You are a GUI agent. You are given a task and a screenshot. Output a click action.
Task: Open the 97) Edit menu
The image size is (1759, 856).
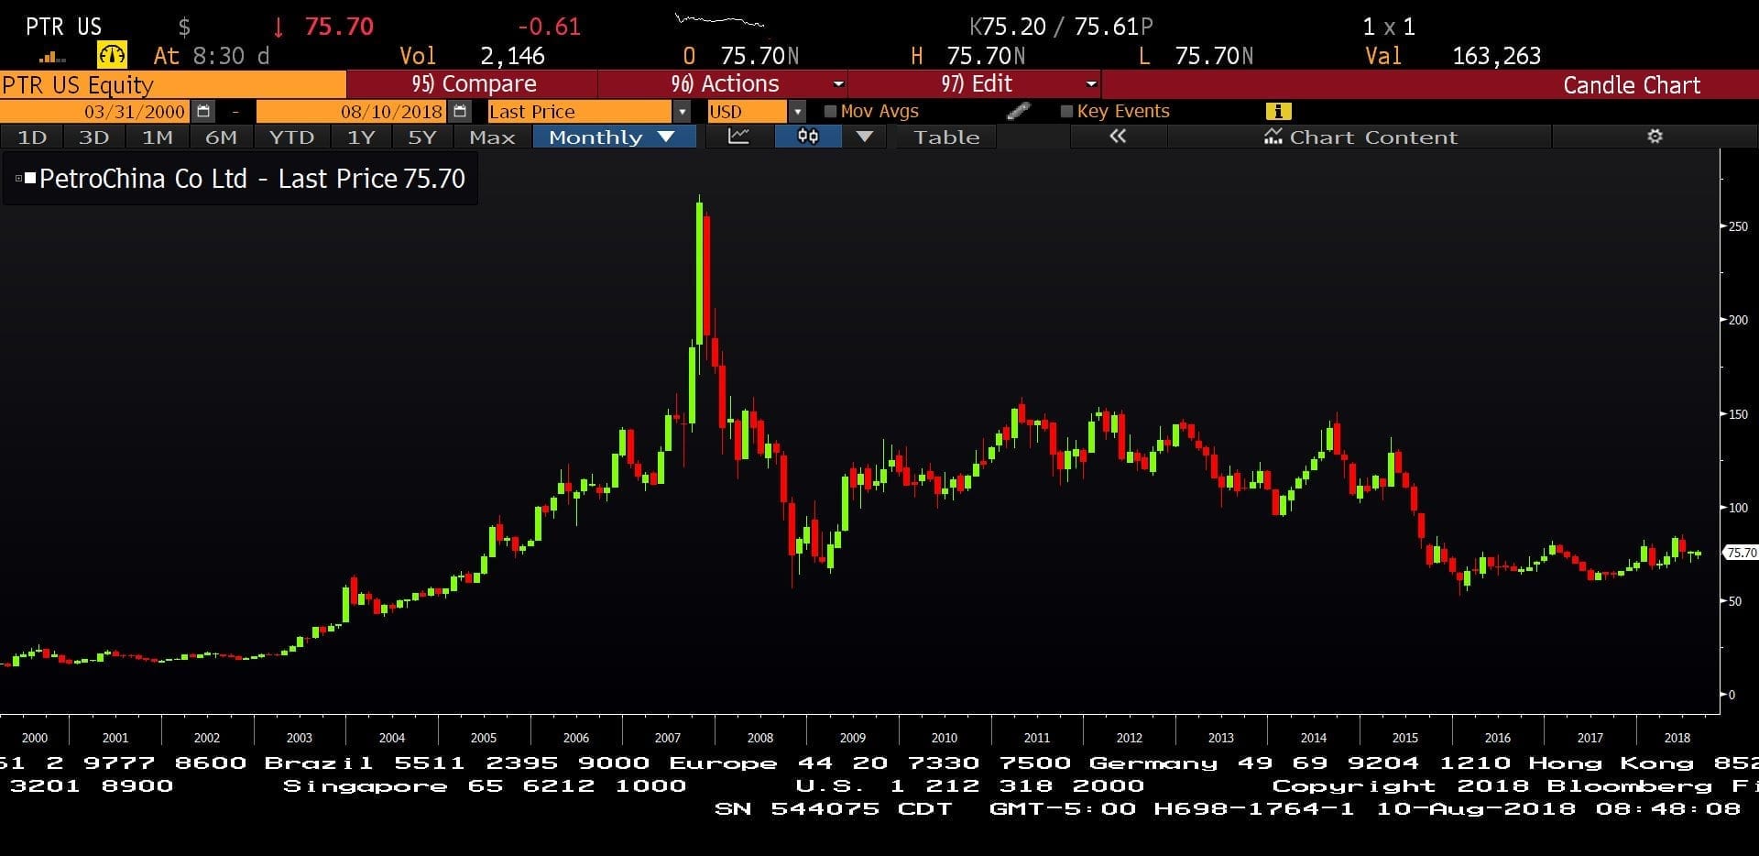(975, 84)
